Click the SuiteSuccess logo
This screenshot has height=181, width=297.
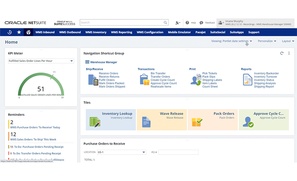tap(65, 23)
